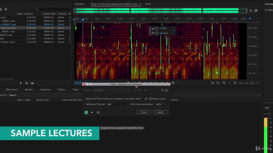
Task: Open the channel map editor icon
Action: coord(162,90)
